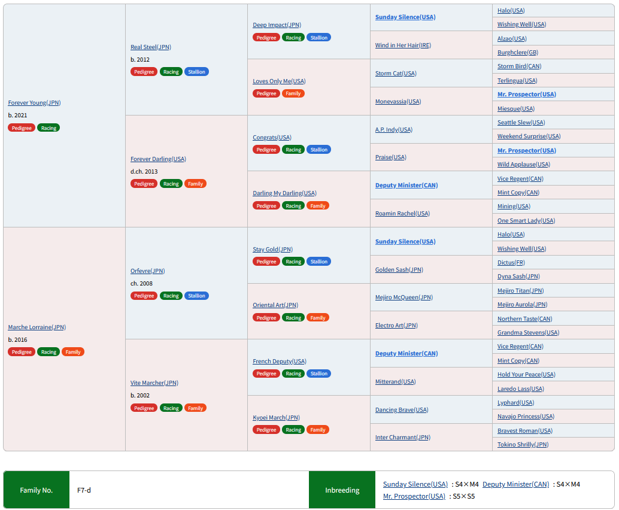Open Racing badge for Oriental Art
This screenshot has height=510, width=619.
(293, 318)
